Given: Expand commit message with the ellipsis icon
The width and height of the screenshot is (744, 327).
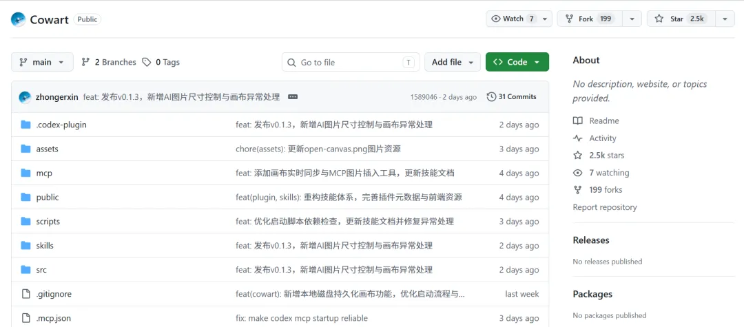Looking at the screenshot, I should (293, 96).
